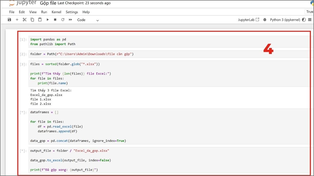Click output text file 1.xlsx

41,99
